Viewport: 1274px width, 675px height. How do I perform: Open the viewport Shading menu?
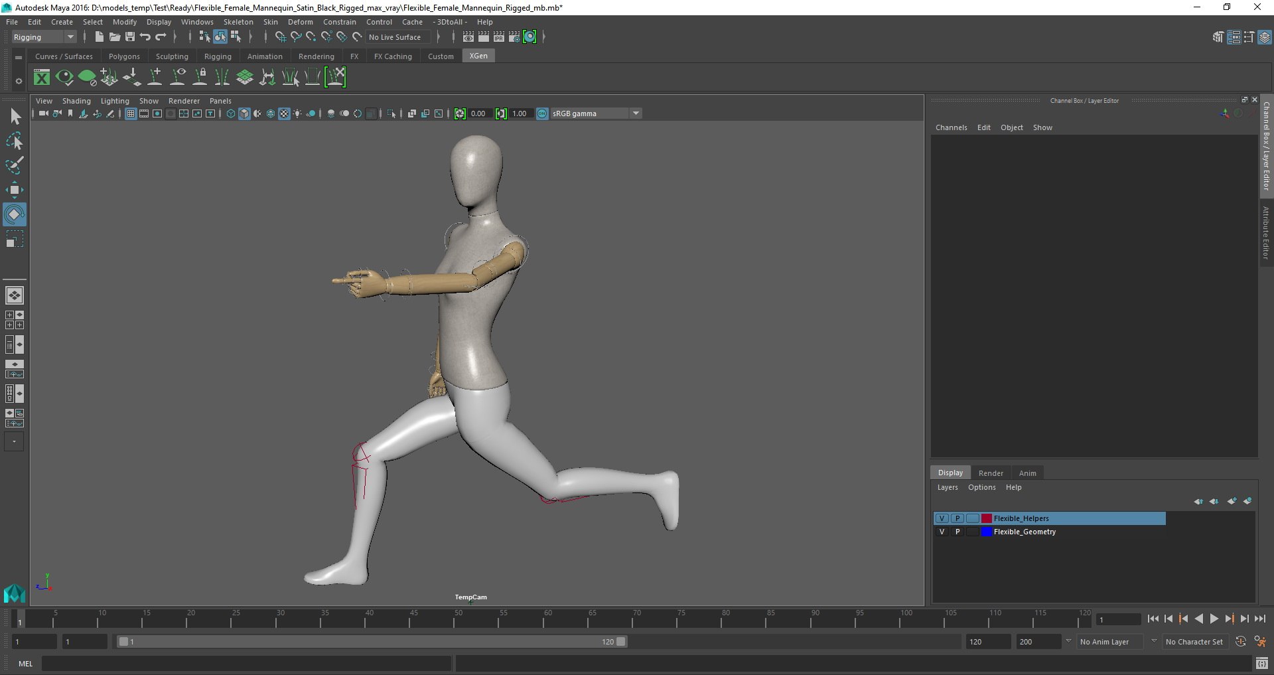tap(76, 101)
